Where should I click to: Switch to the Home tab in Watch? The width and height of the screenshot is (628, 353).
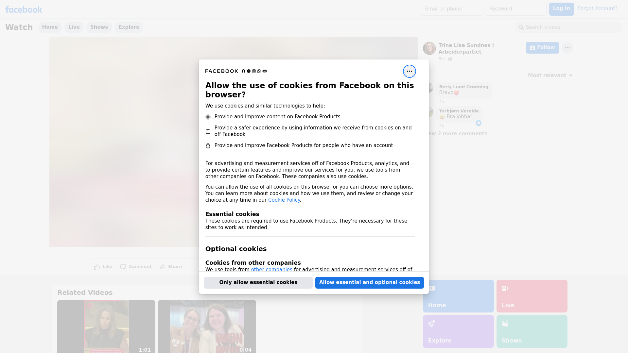pyautogui.click(x=50, y=27)
